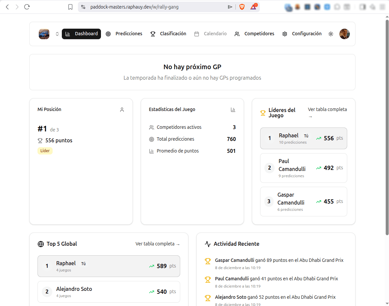Bookmark this page with bookmark icon
The width and height of the screenshot is (389, 306).
pos(70,7)
